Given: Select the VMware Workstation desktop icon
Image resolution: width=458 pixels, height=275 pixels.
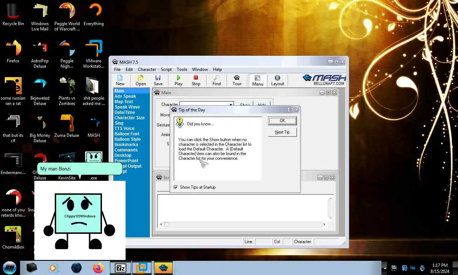Looking at the screenshot, I should coord(94,54).
